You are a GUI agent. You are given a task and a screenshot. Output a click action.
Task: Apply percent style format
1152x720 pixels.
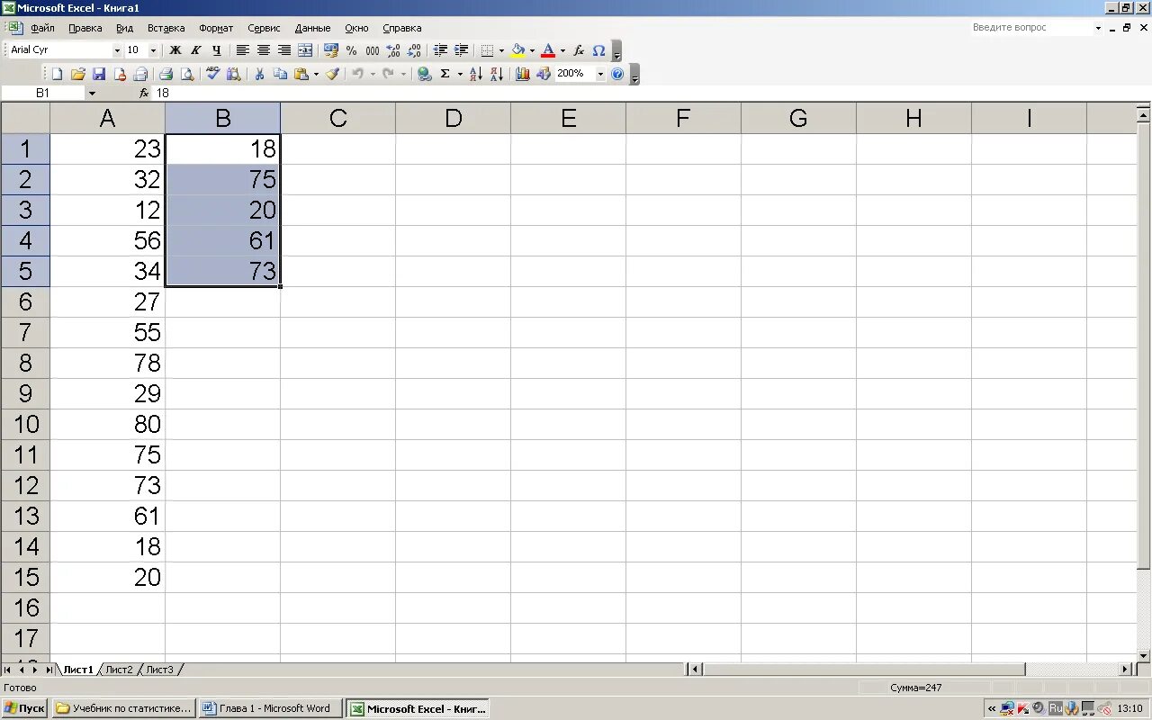pyautogui.click(x=351, y=50)
